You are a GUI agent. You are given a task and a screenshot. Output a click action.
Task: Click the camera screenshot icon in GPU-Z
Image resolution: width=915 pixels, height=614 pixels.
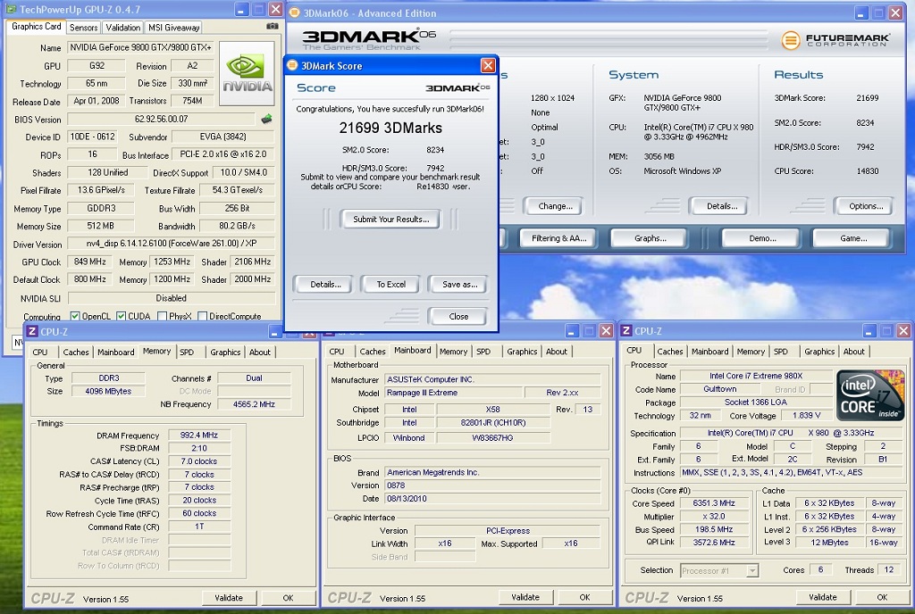(x=272, y=26)
